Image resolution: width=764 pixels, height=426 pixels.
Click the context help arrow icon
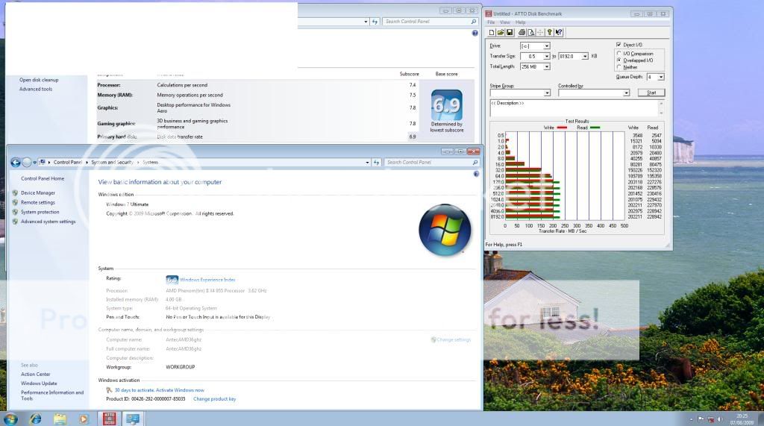pyautogui.click(x=559, y=32)
